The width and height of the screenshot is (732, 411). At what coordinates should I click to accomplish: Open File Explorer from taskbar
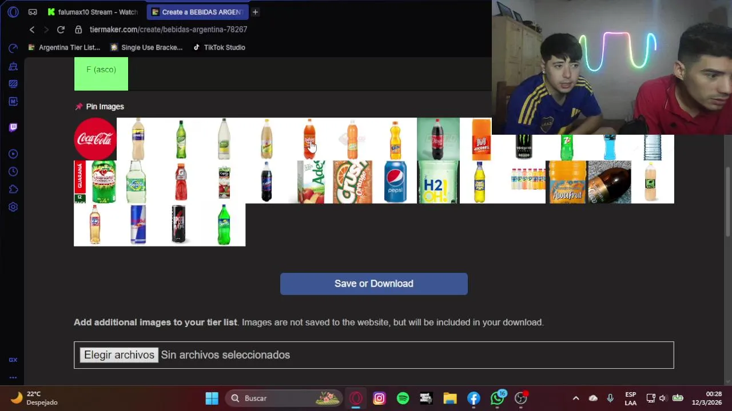[x=450, y=398]
